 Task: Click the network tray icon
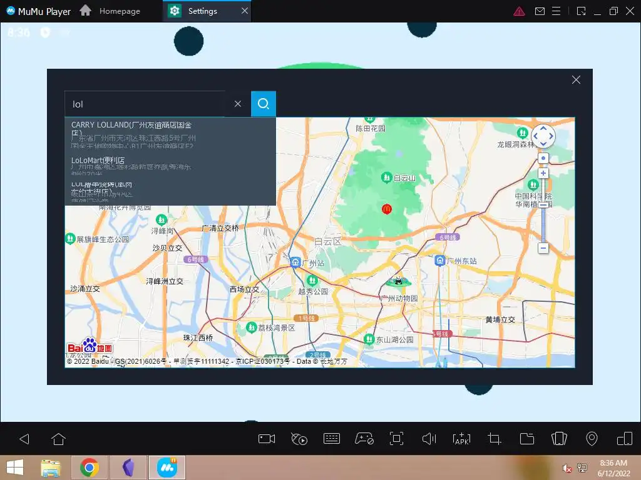point(582,467)
